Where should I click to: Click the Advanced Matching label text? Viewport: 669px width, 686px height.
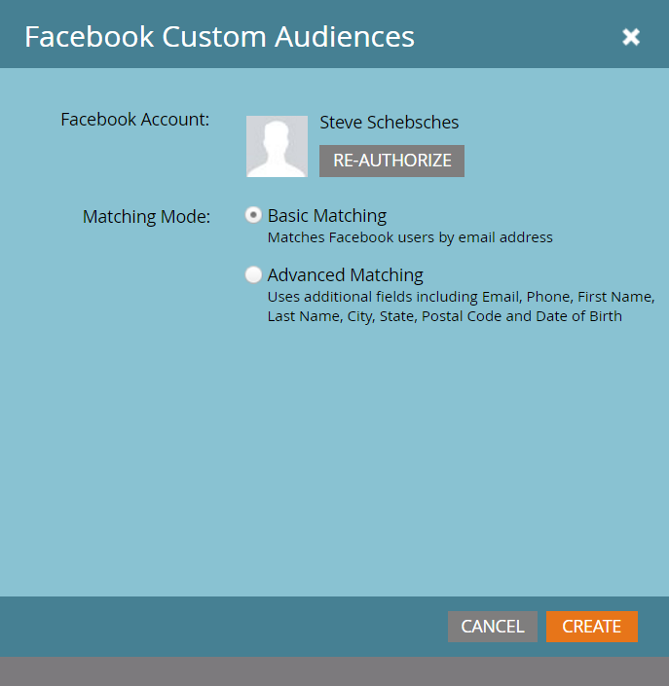(x=346, y=275)
